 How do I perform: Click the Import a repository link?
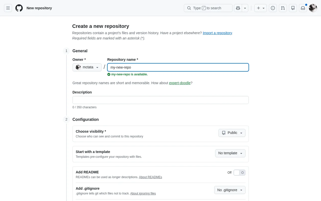click(x=217, y=33)
